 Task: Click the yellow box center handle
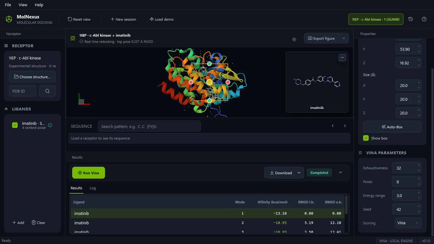pos(209,82)
